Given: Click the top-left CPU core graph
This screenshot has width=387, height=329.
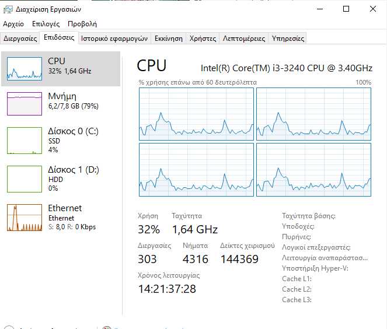Looking at the screenshot, I should (x=196, y=114).
